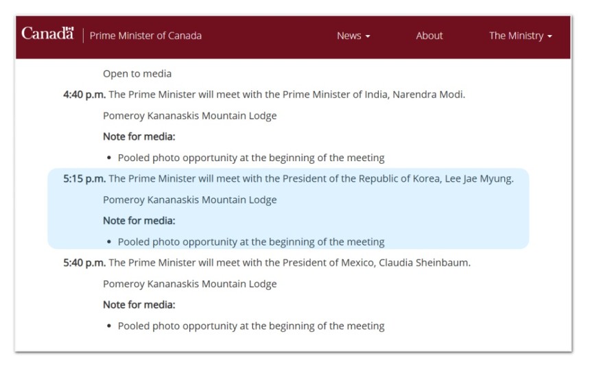Click the caret arrow beside The Ministry
The height and width of the screenshot is (371, 590).
pyautogui.click(x=550, y=36)
